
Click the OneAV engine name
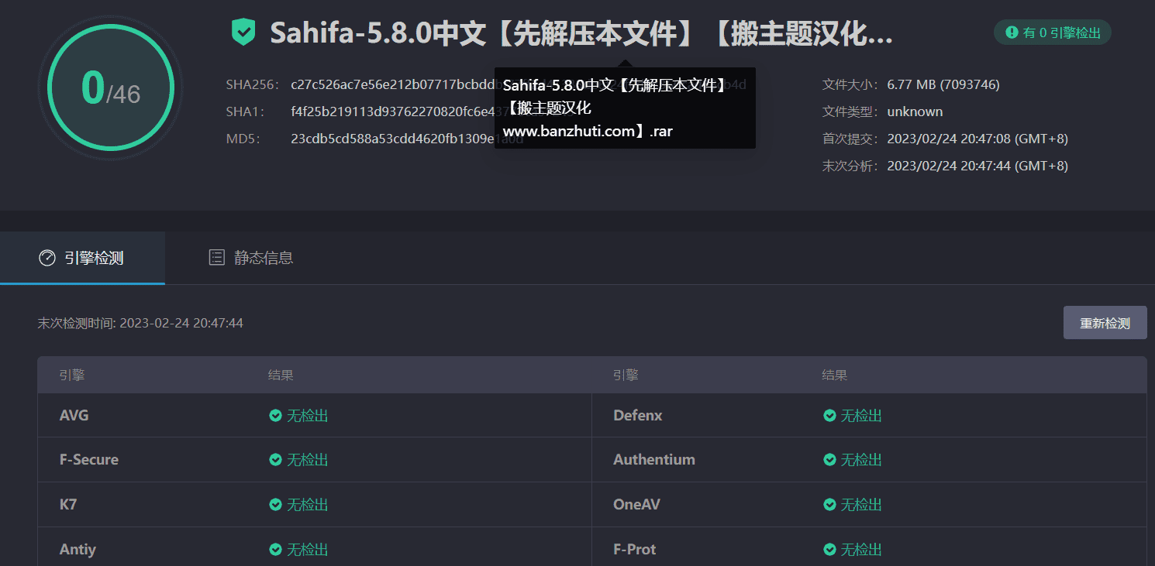tap(636, 505)
